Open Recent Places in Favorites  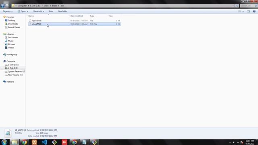14,27
